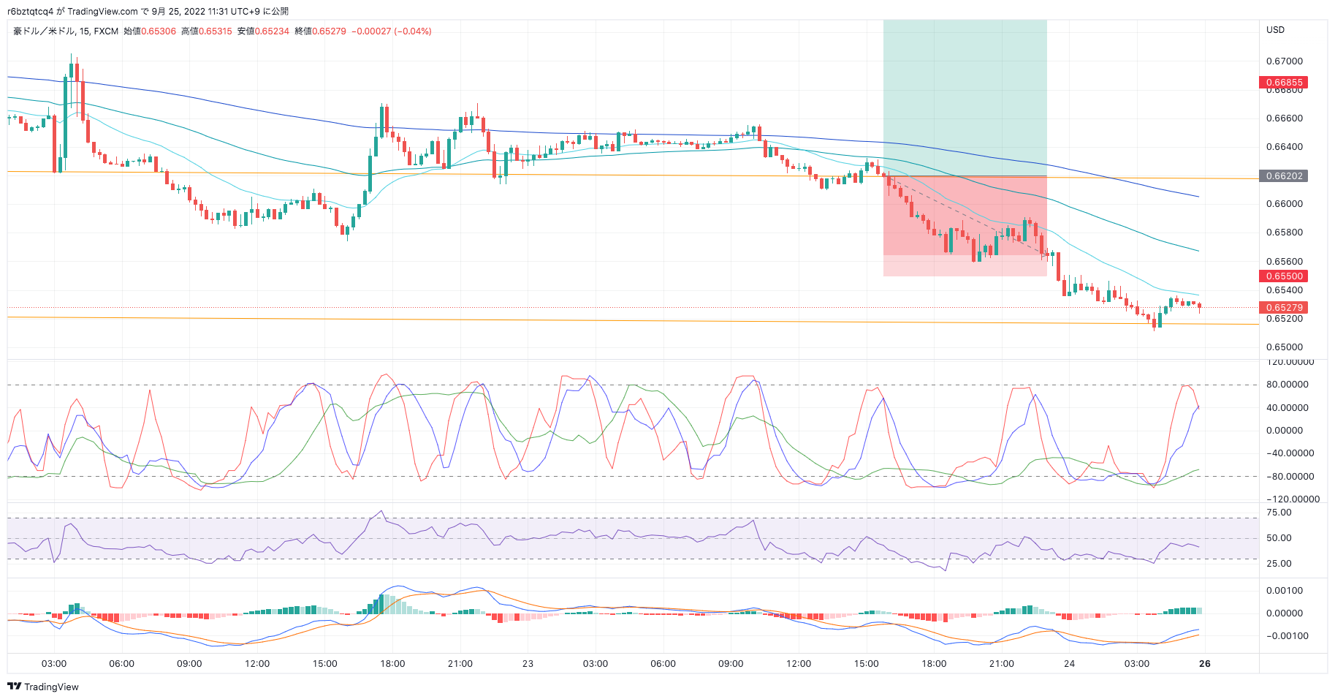Click the 0.67000 price axis tick
The width and height of the screenshot is (1335, 699).
coord(1284,61)
